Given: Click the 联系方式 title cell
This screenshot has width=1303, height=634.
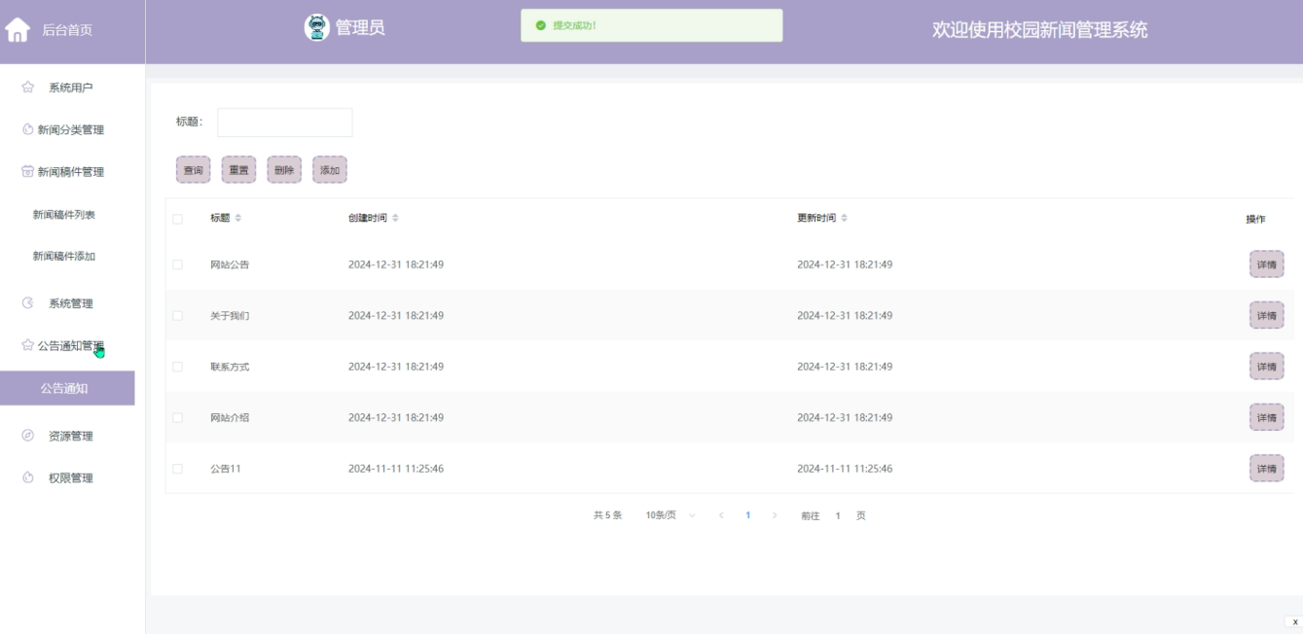Looking at the screenshot, I should pyautogui.click(x=230, y=367).
